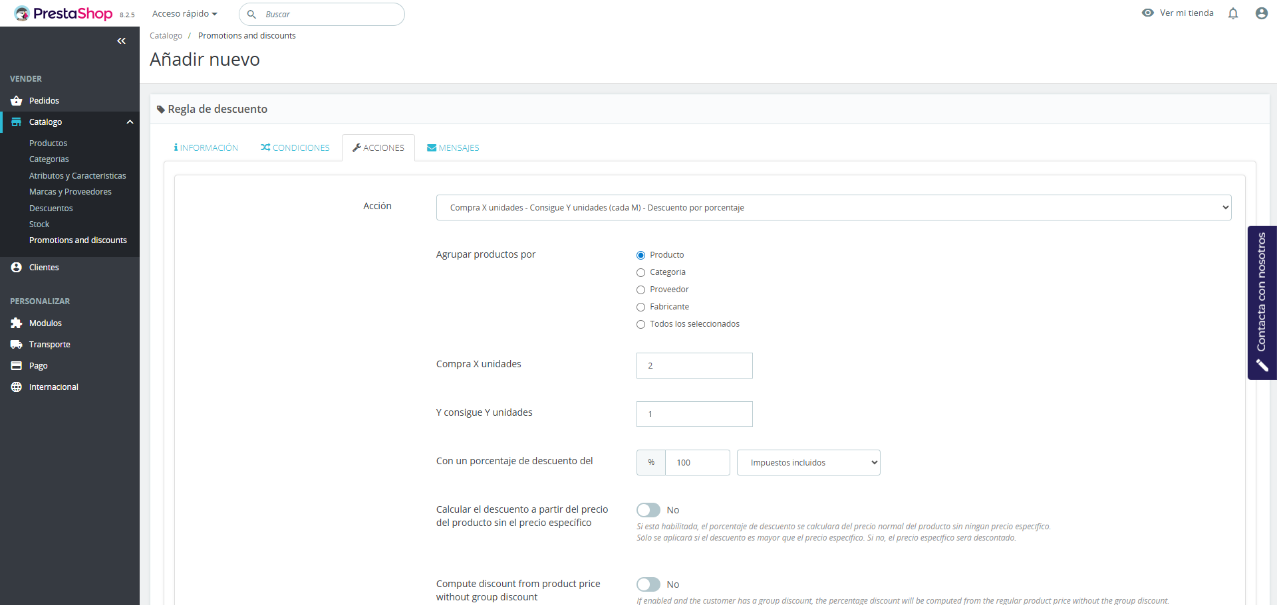Open the notifications bell
This screenshot has width=1277, height=605.
(x=1233, y=13)
